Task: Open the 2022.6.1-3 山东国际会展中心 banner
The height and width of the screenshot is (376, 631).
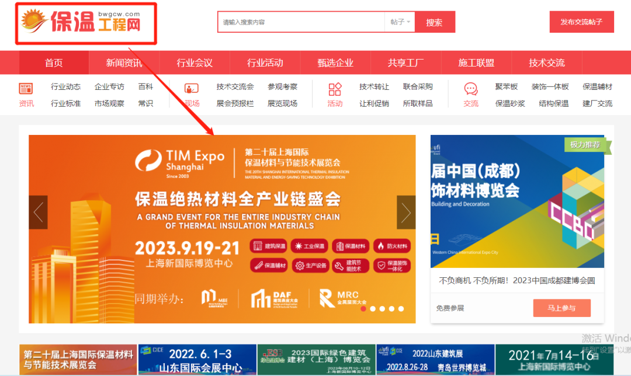Action: point(197,360)
